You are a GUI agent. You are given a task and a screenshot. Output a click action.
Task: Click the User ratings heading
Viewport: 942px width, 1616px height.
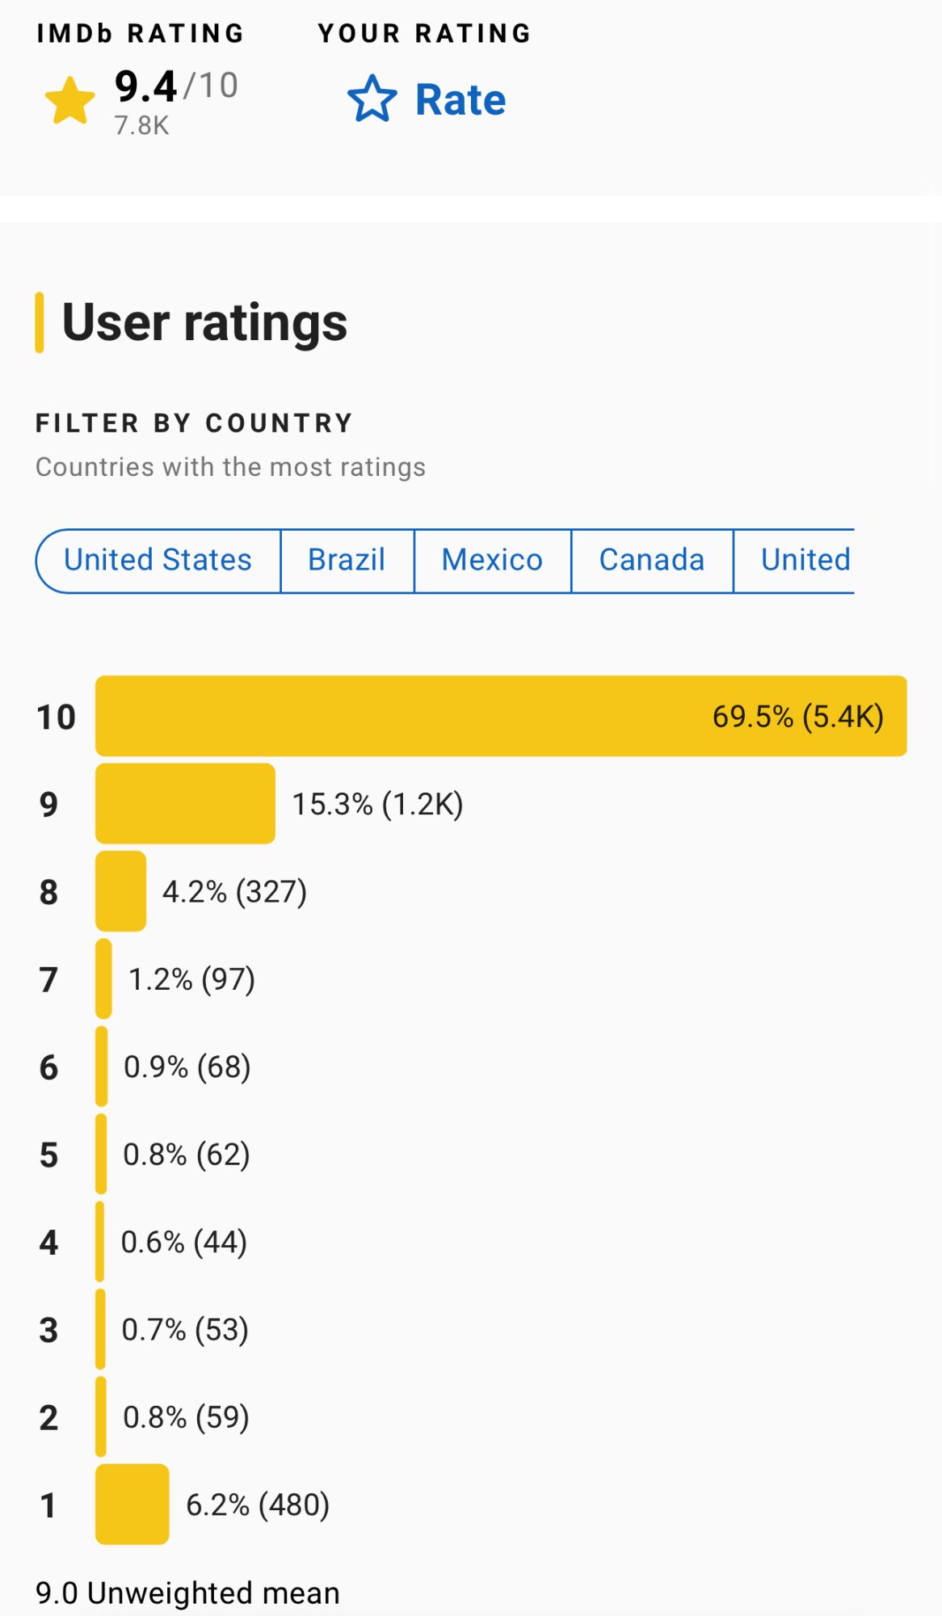pyautogui.click(x=204, y=322)
